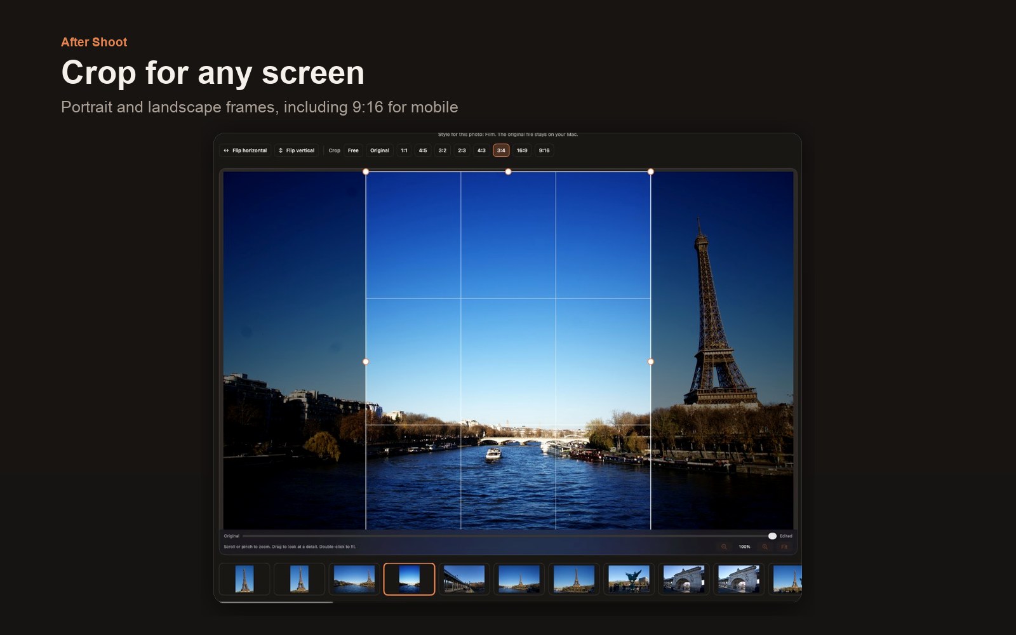
Task: Select the Original crop ratio
Action: (x=380, y=150)
